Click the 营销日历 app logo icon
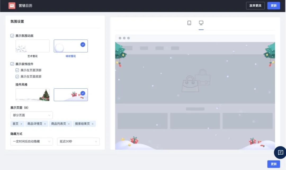The height and width of the screenshot is (170, 286). pos(12,6)
